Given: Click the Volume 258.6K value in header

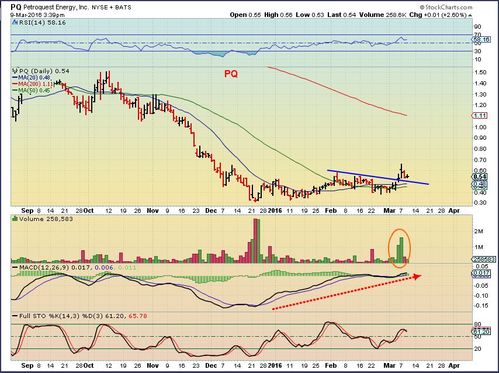Looking at the screenshot, I should [x=383, y=15].
